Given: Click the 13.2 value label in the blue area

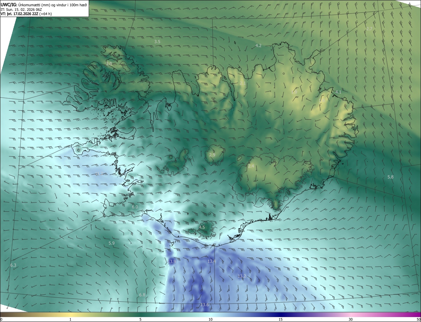Looking at the screenshot, I should [x=242, y=276].
